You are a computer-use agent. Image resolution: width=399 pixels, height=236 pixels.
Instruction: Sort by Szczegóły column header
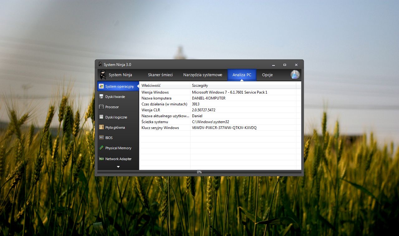click(x=243, y=85)
